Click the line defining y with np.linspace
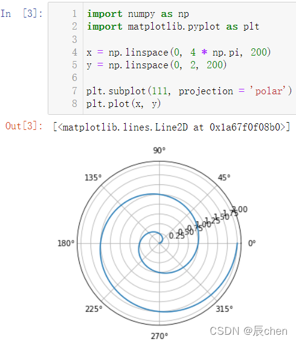The image size is (296, 342). (156, 65)
